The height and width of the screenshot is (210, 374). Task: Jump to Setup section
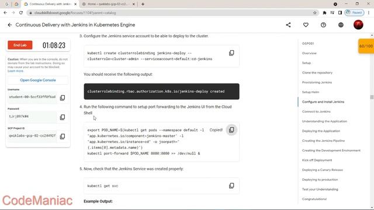click(306, 63)
